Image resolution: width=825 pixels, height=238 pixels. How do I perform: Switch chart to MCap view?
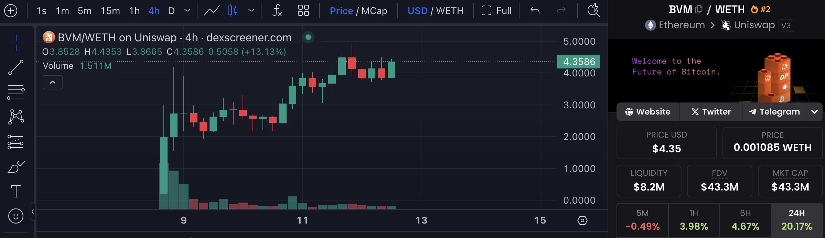point(374,11)
